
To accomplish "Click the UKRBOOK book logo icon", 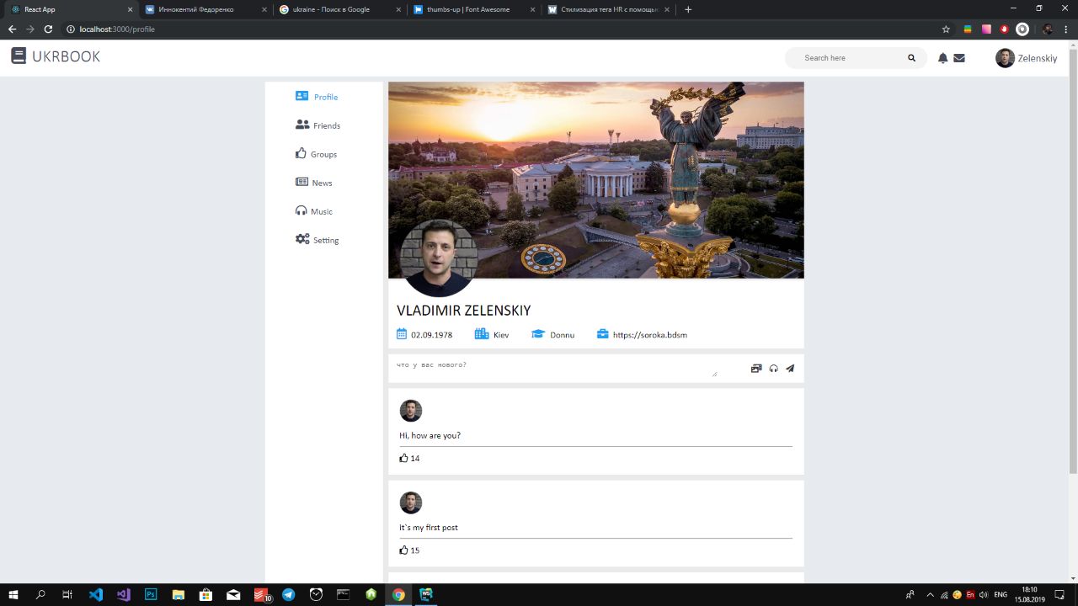I will pyautogui.click(x=19, y=56).
